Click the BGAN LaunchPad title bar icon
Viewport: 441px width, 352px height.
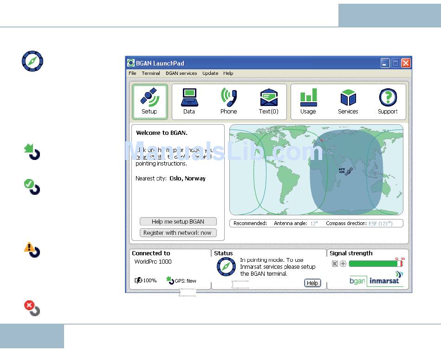point(131,63)
